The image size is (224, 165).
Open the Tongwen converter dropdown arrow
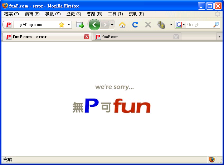[171, 25]
